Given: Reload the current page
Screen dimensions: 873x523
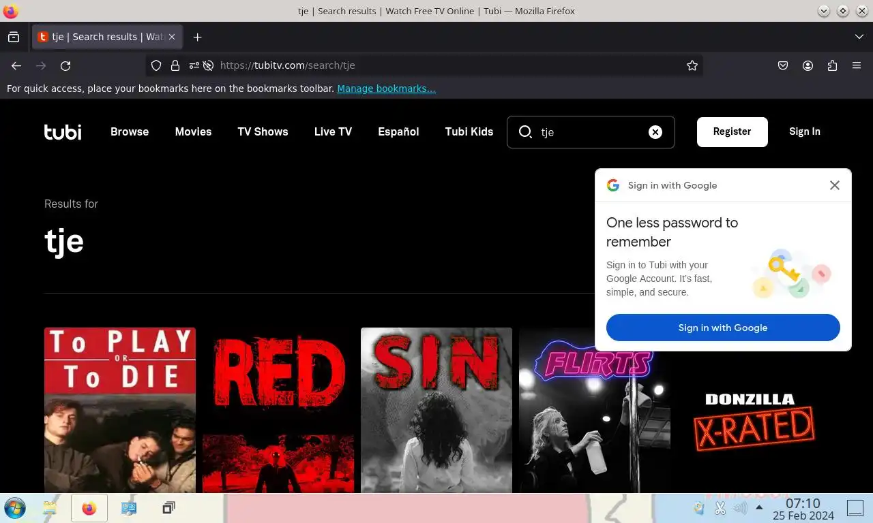Looking at the screenshot, I should [65, 65].
